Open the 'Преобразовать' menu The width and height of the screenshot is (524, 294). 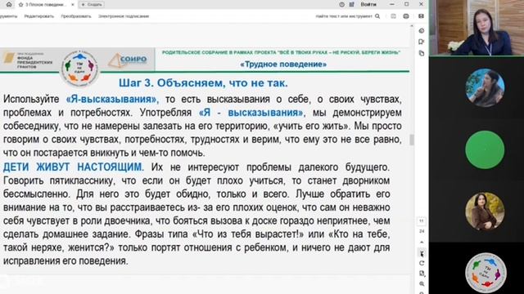pyautogui.click(x=76, y=16)
